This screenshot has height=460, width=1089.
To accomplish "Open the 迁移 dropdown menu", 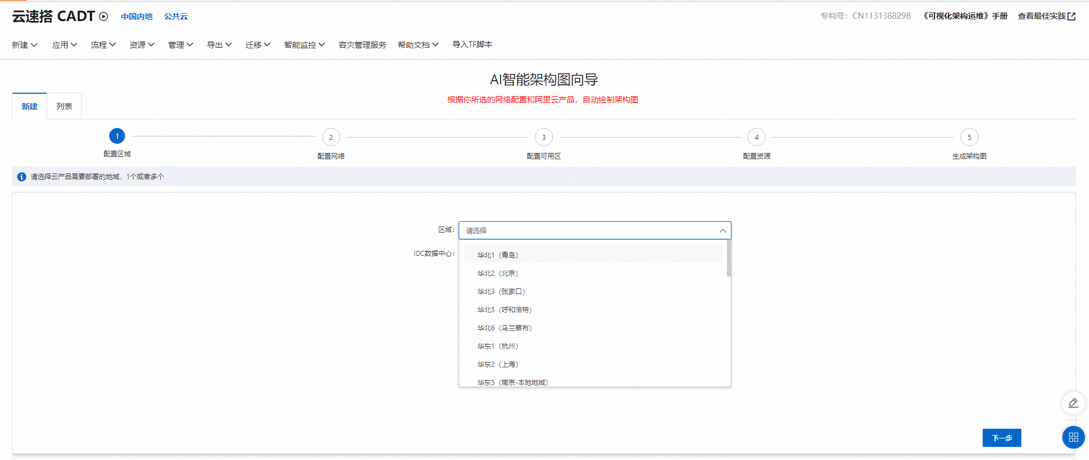I will [257, 45].
